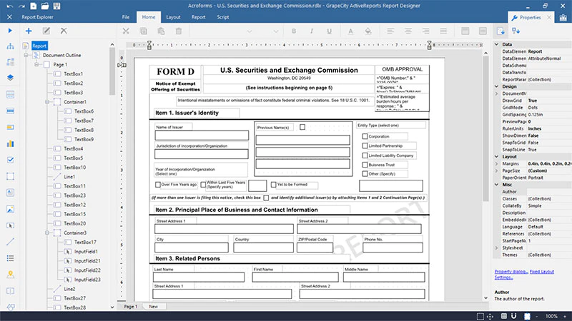
Task: Click the Preview play icon in the sidebar
Action: tap(10, 31)
